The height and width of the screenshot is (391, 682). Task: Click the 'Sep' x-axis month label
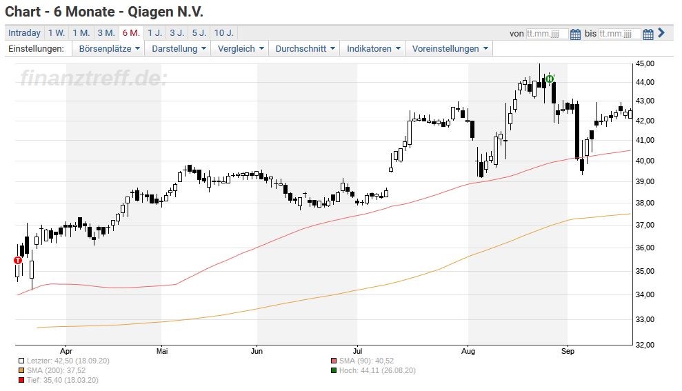(x=568, y=351)
